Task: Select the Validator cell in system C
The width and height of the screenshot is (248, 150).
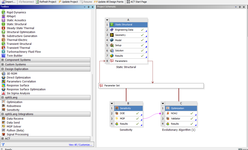Action: tap(181, 119)
